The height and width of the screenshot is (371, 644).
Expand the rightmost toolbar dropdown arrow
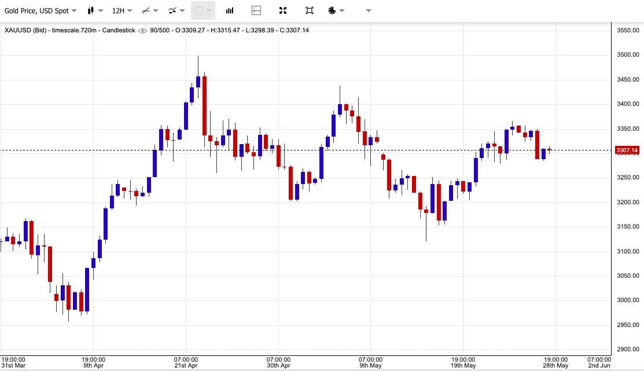[x=369, y=10]
